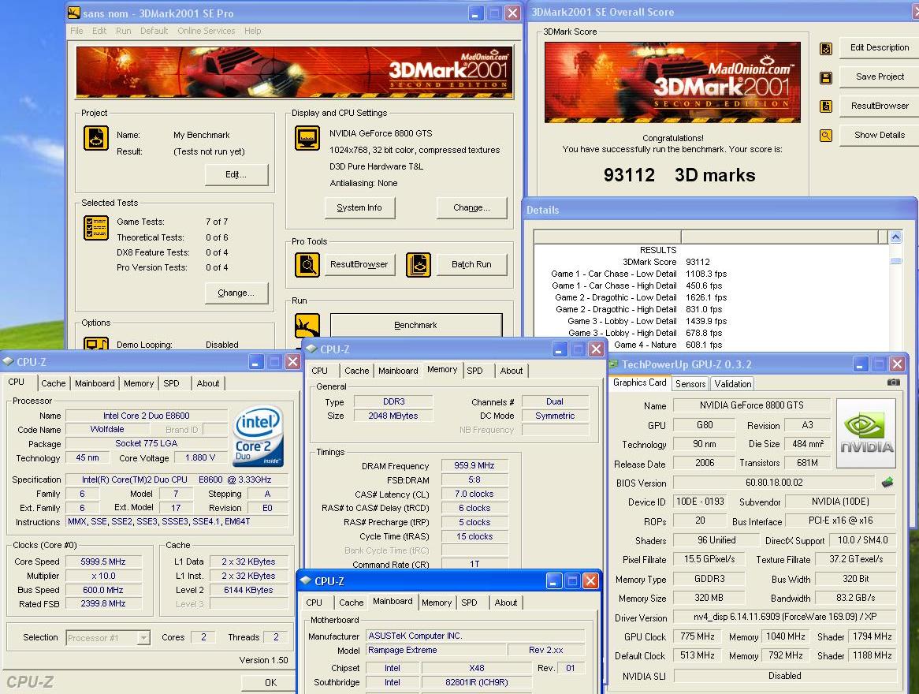The height and width of the screenshot is (694, 919).
Task: Click the Edit... button in Project group
Action: pyautogui.click(x=236, y=175)
